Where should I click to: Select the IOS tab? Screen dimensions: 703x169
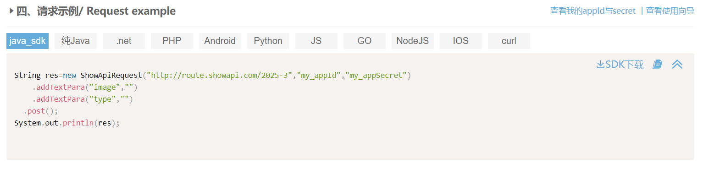(461, 41)
